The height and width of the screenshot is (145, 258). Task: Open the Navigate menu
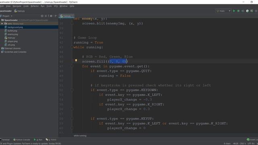pyautogui.click(x=17, y=6)
